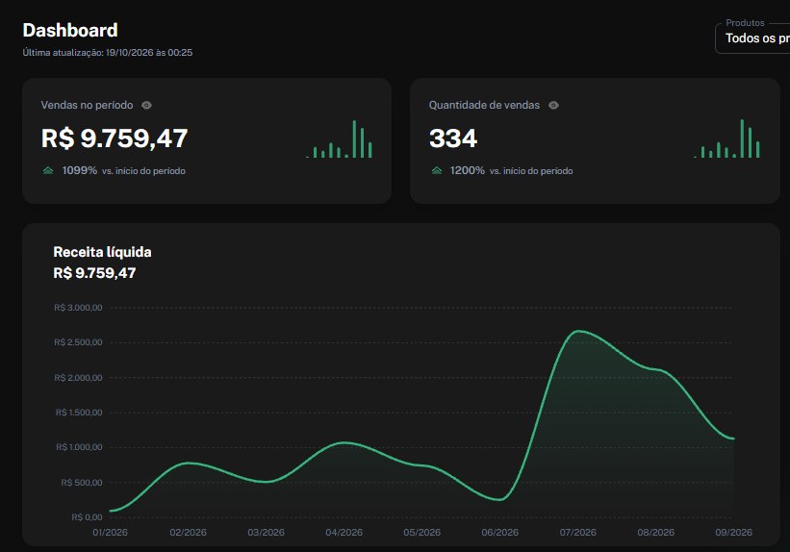Click the 01/2026 x-axis label
Screen dimensions: 790x552
pos(110,533)
